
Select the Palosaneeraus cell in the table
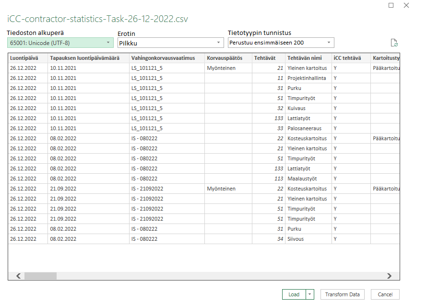point(304,128)
